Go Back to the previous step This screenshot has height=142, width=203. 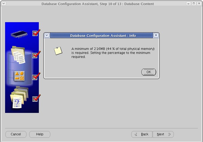click(x=142, y=134)
